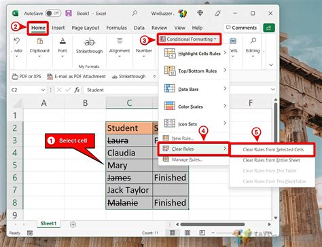The height and width of the screenshot is (247, 322).
Task: Select the cell containing Claudia
Action: 129,153
